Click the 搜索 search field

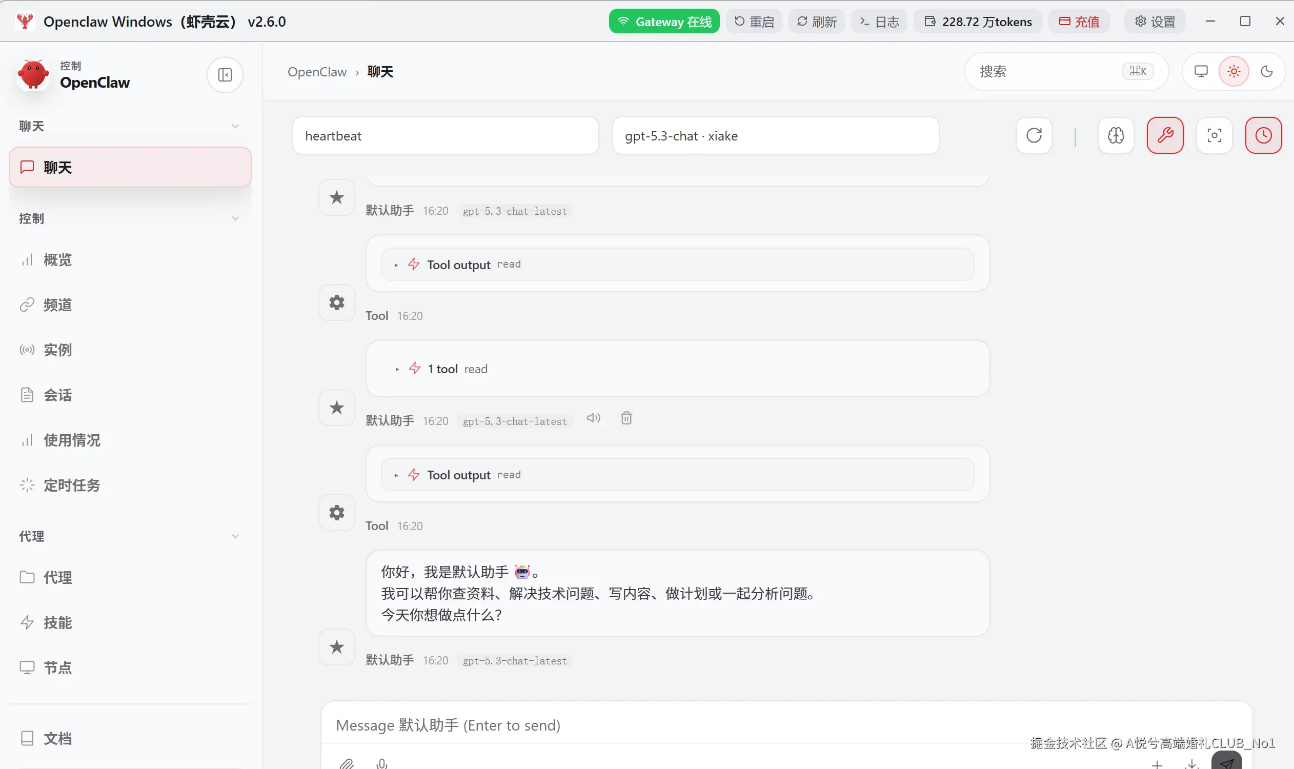click(1047, 71)
